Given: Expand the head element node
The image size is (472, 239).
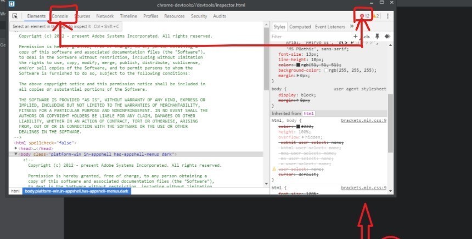Looking at the screenshot, I should click(x=16, y=148).
